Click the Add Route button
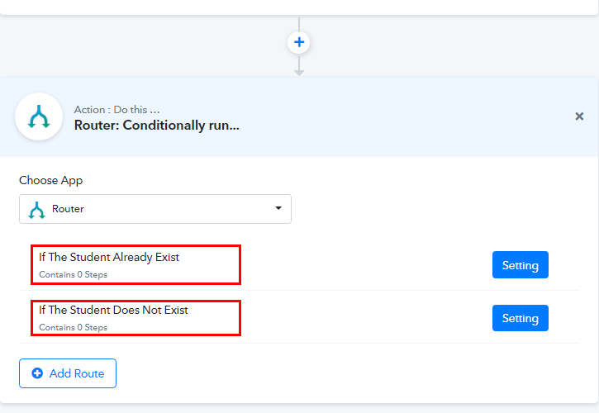Image resolution: width=599 pixels, height=413 pixels. [68, 373]
